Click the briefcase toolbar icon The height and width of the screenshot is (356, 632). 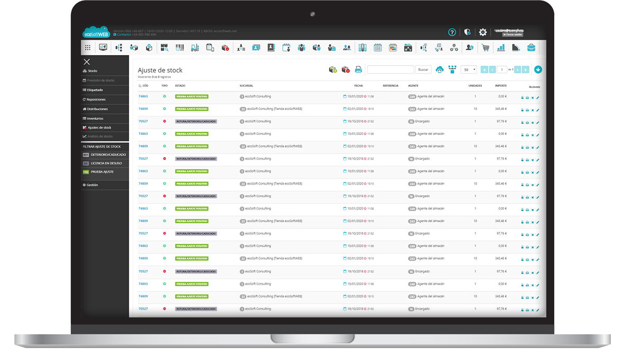point(531,48)
